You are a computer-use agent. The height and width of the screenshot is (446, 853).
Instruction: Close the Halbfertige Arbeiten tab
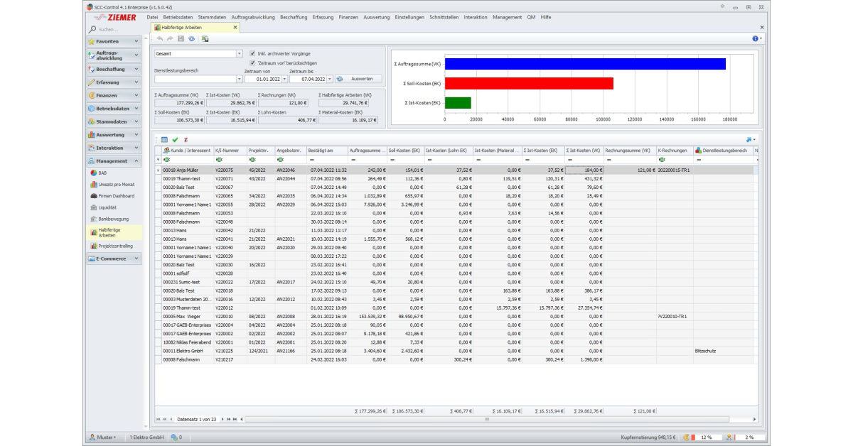pos(235,28)
